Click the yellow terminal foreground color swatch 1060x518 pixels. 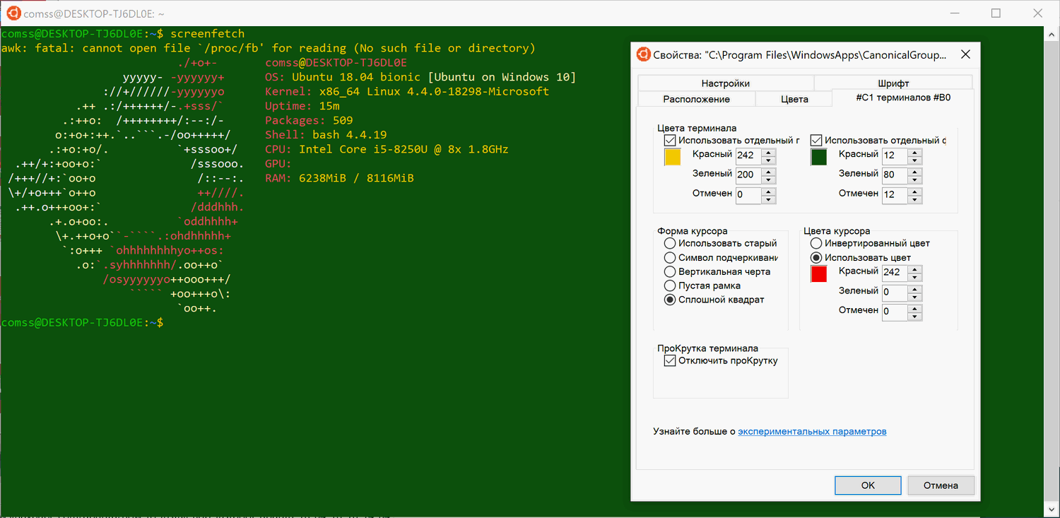672,157
